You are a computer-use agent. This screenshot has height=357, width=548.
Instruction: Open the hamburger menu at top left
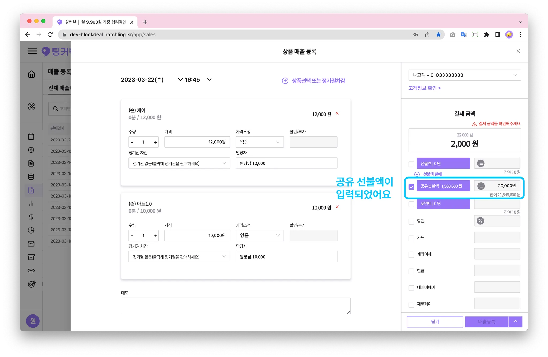click(x=32, y=51)
